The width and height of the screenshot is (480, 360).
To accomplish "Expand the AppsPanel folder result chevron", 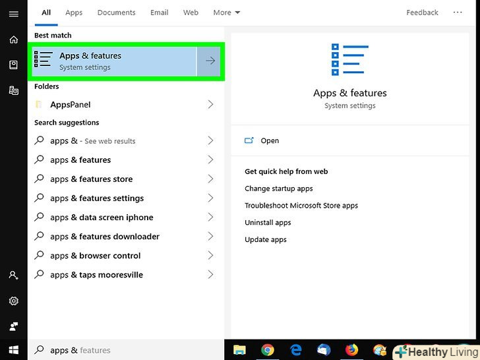I will pos(210,104).
